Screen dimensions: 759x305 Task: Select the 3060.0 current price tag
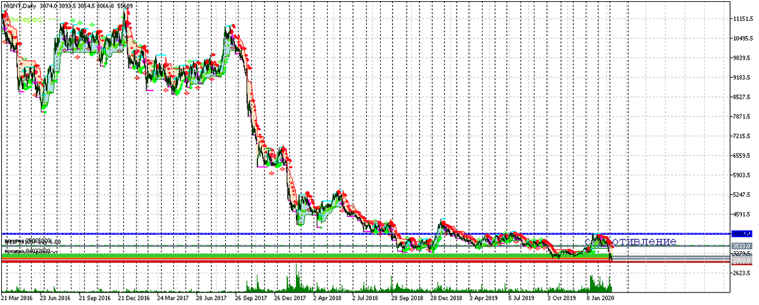(x=741, y=260)
